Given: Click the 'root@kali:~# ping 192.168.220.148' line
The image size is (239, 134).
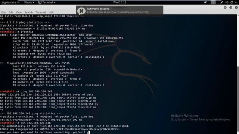Looking at the screenshot, I should (x=26, y=92).
